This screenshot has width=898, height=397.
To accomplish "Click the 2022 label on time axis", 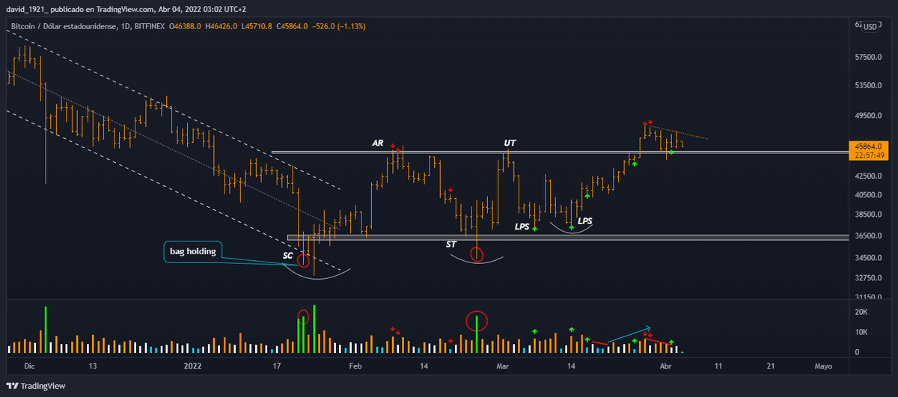I will pyautogui.click(x=193, y=366).
